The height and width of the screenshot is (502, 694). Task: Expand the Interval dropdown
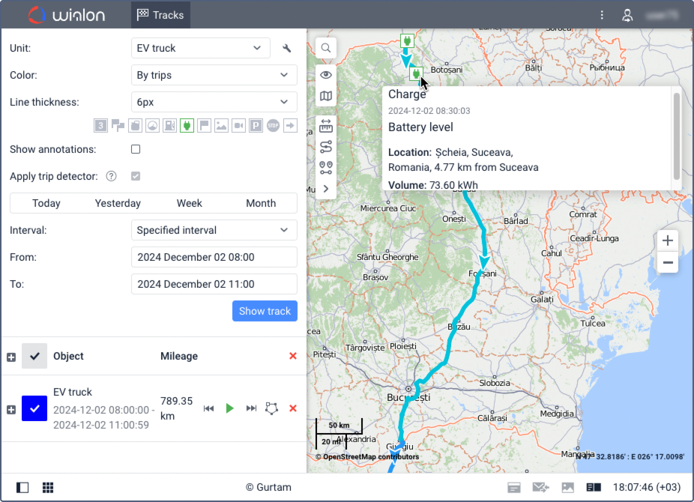coord(214,230)
